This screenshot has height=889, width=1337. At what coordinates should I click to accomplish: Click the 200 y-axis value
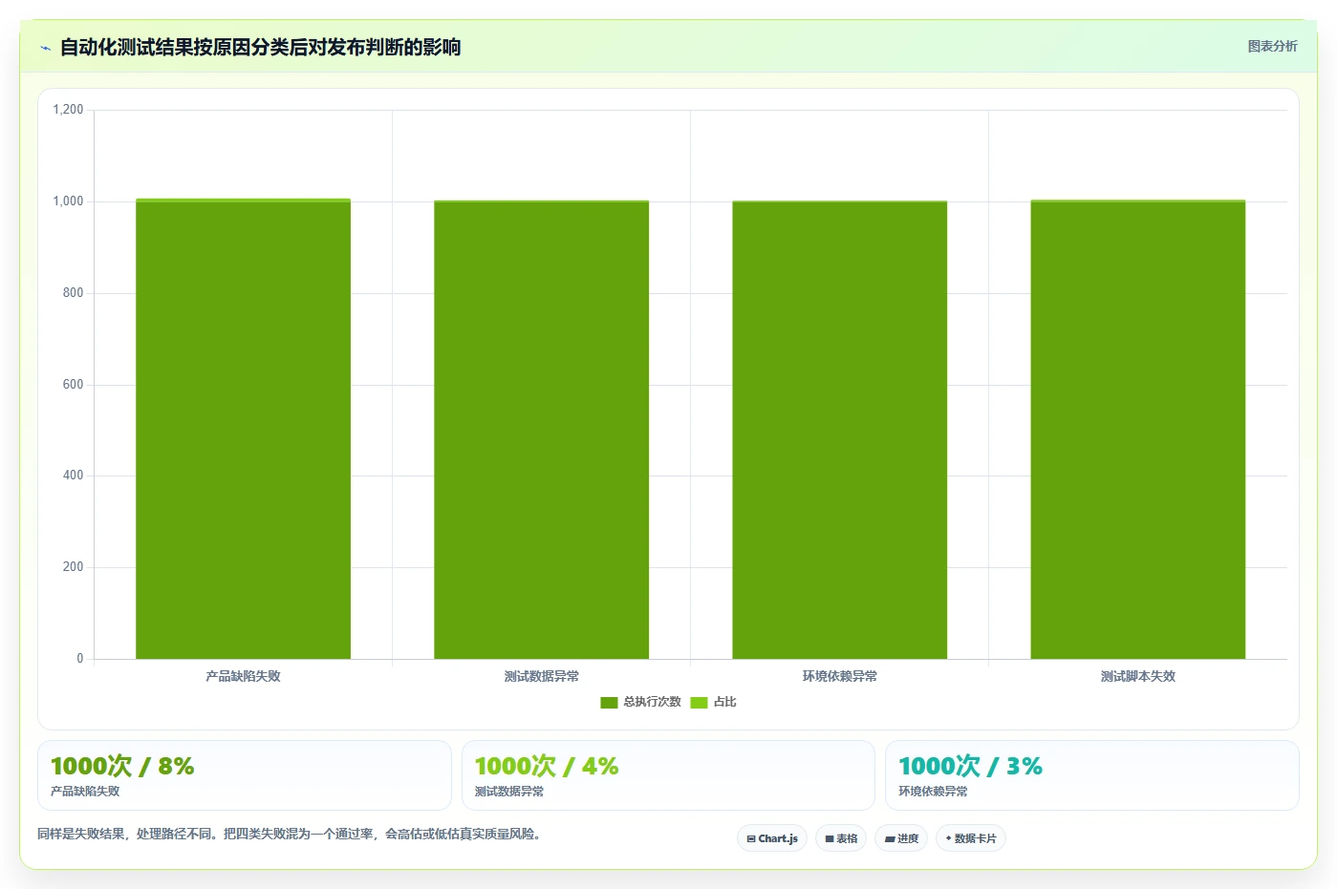coord(73,567)
